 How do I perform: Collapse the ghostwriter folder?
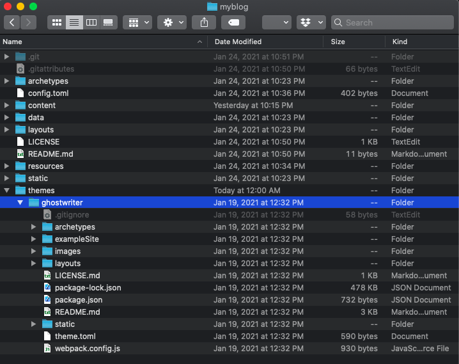20,202
